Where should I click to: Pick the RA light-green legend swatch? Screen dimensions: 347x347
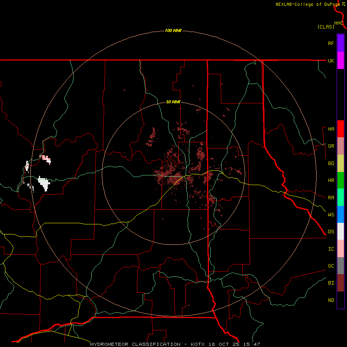[340, 197]
